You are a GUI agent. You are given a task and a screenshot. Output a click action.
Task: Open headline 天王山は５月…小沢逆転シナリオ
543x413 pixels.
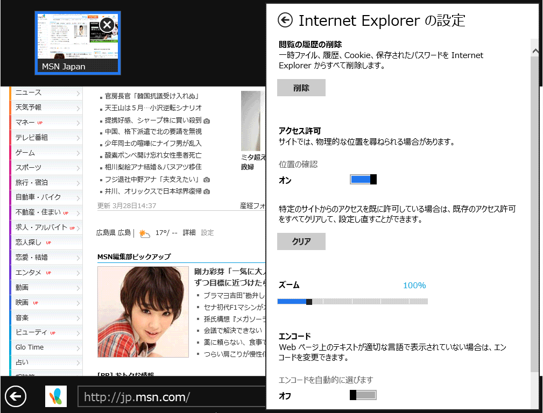153,108
